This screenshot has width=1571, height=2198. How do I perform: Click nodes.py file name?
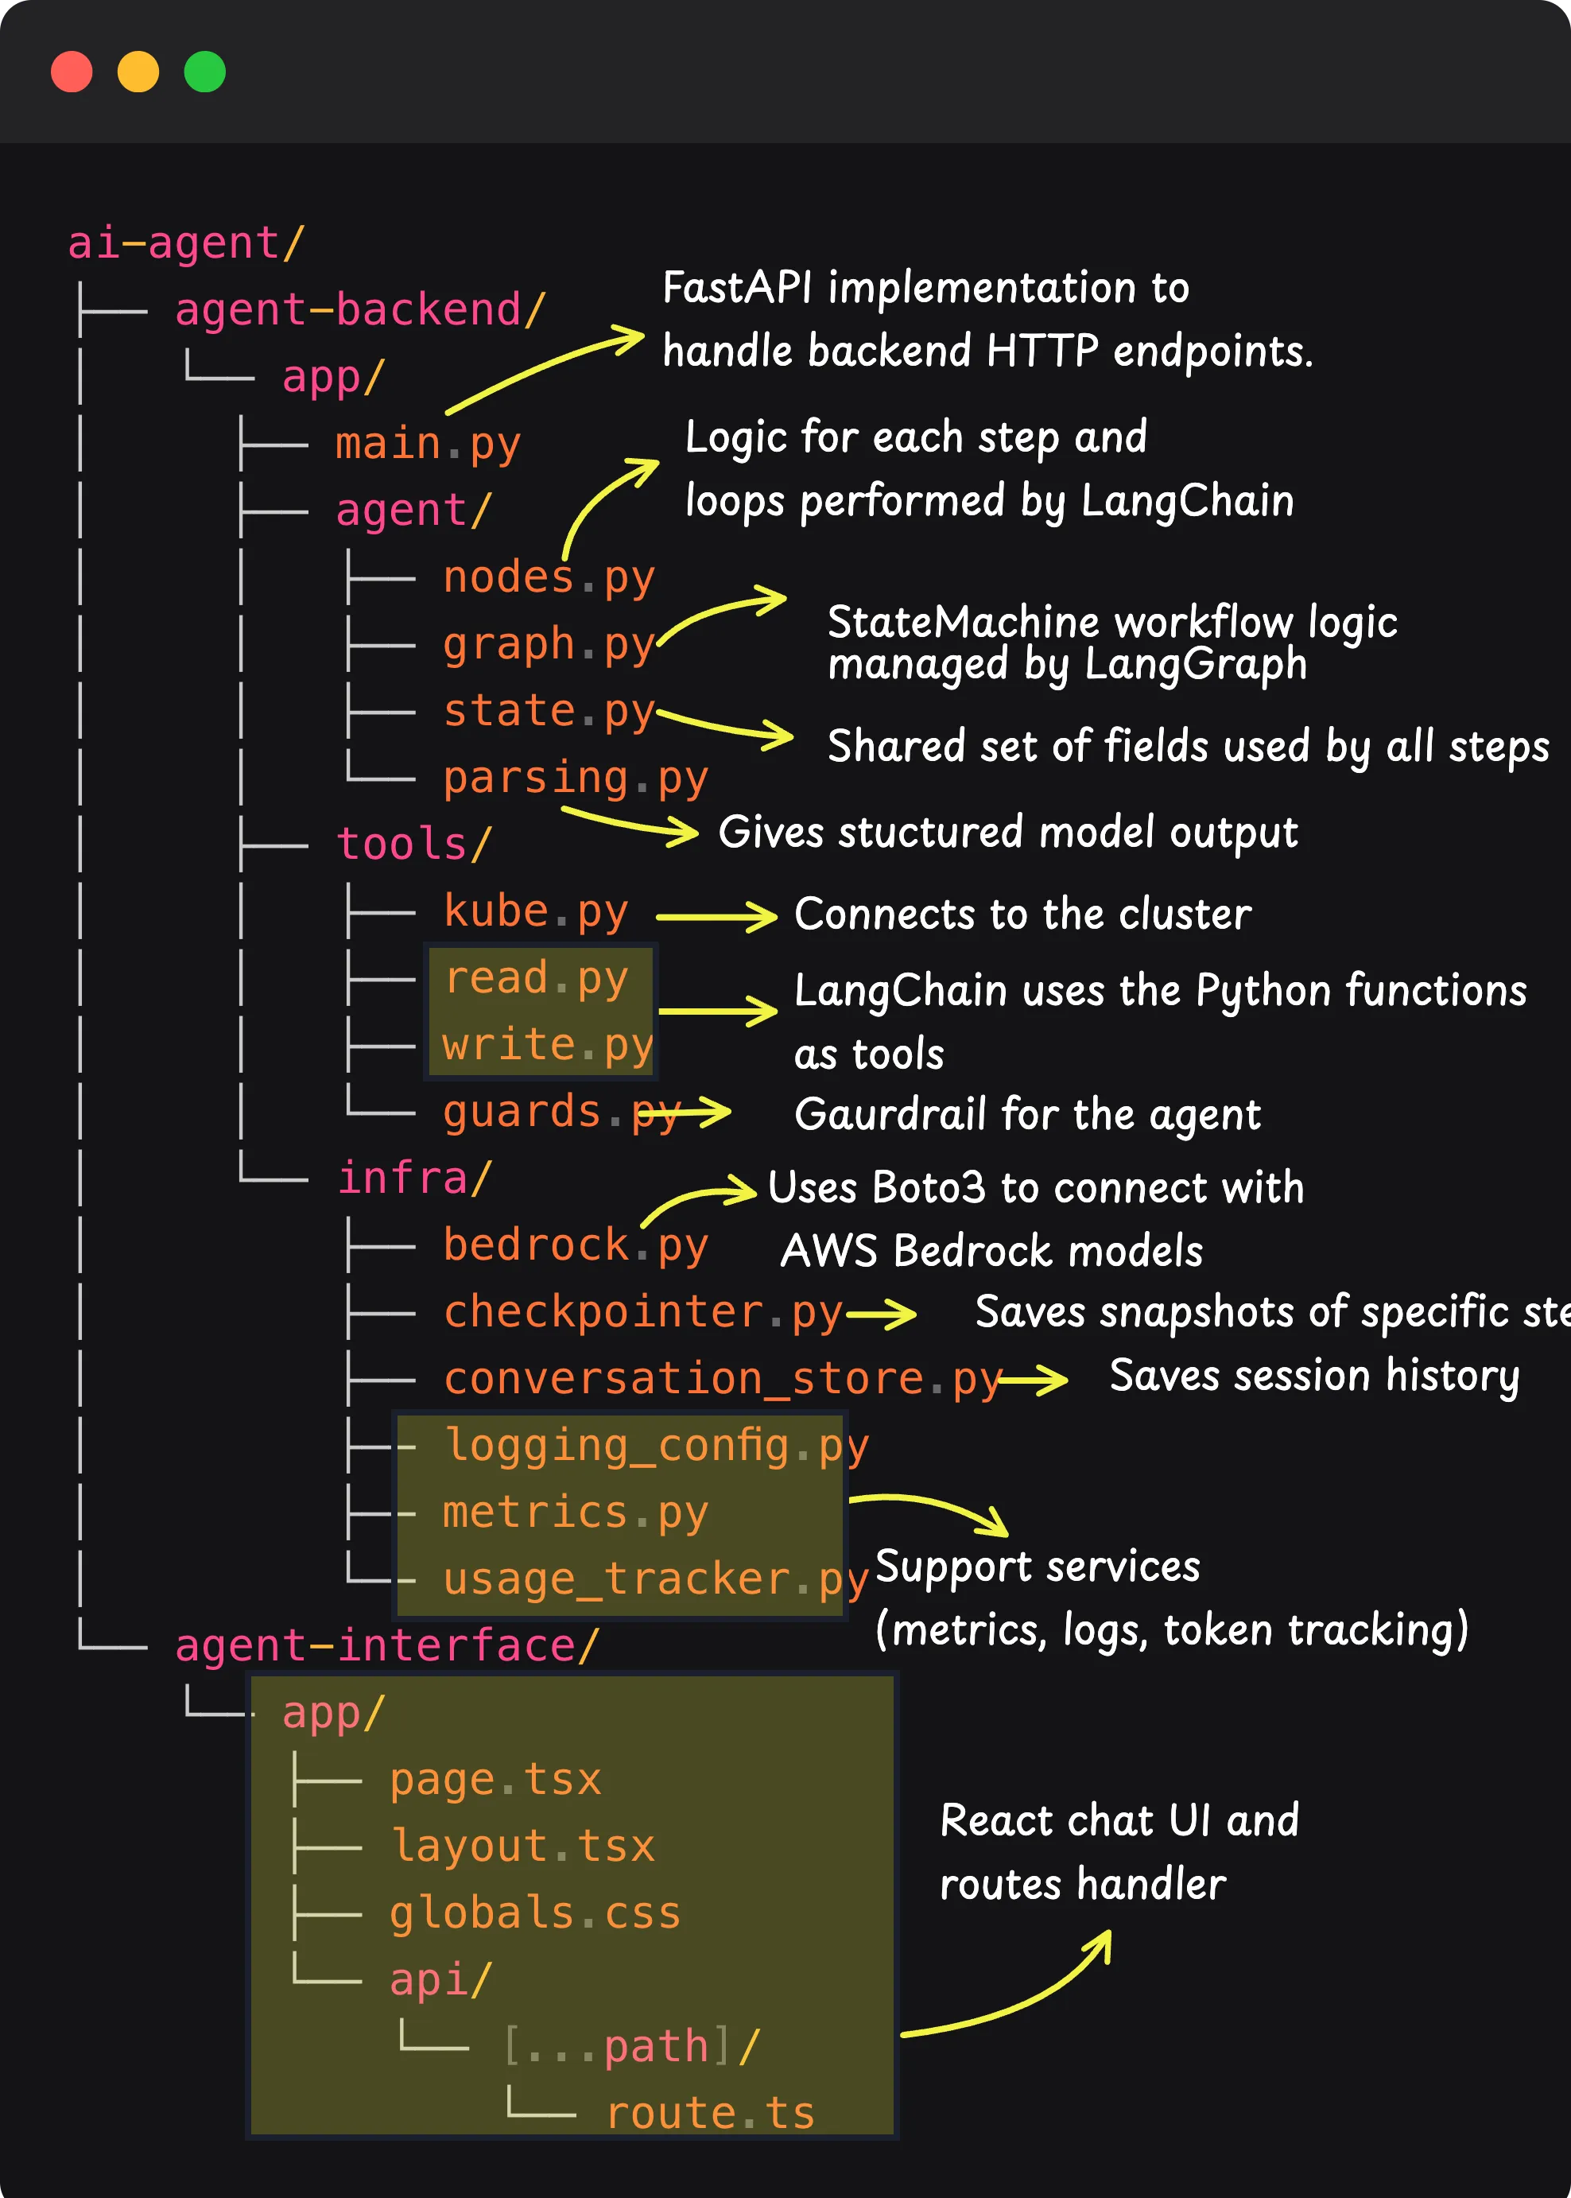coord(549,577)
